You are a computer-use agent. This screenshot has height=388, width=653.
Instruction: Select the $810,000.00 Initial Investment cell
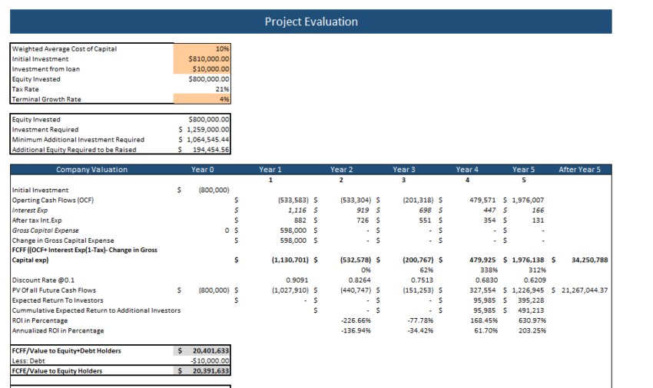202,58
